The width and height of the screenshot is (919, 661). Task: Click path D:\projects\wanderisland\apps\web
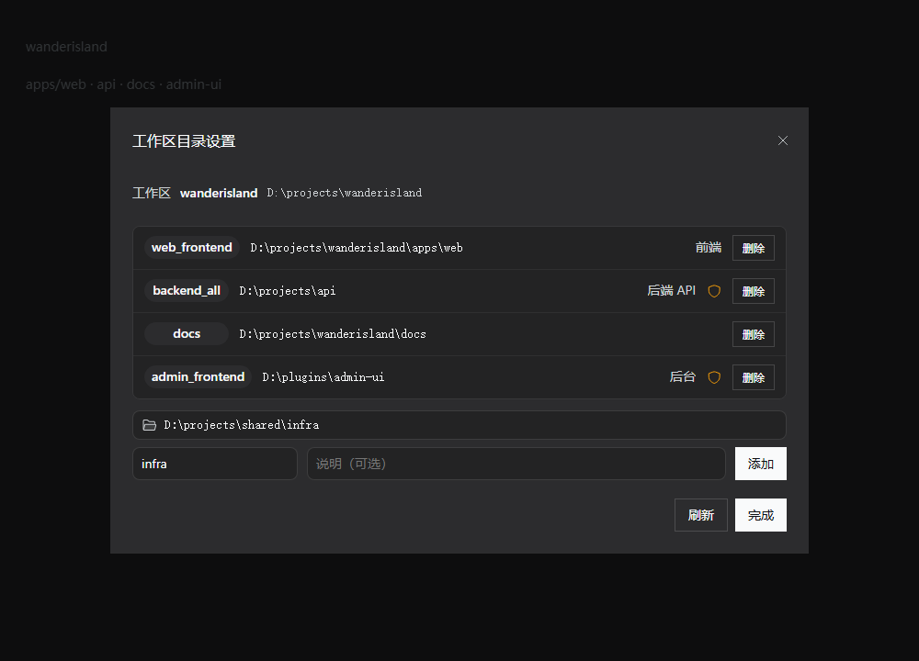(x=357, y=248)
